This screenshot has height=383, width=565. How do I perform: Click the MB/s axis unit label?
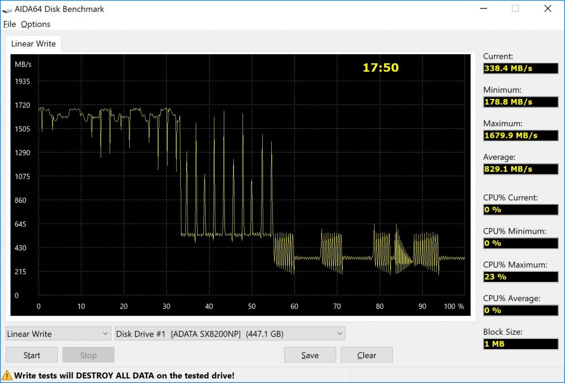(23, 64)
